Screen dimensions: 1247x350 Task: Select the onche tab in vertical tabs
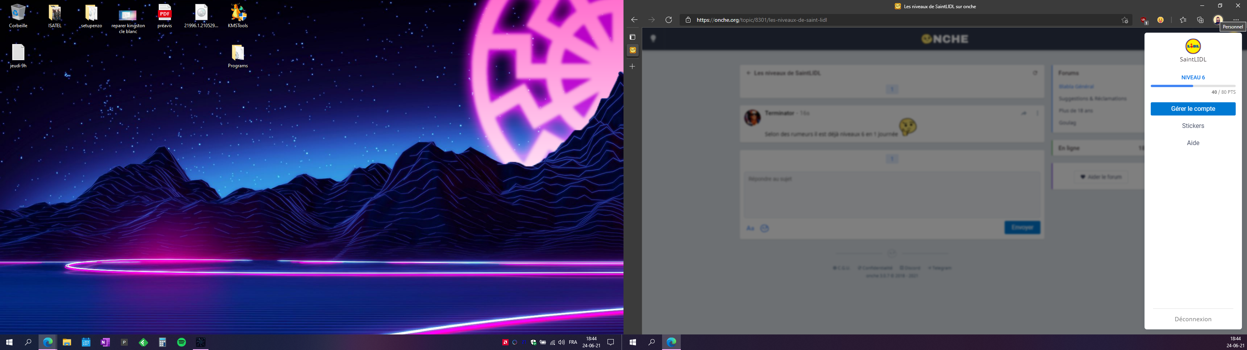(633, 50)
